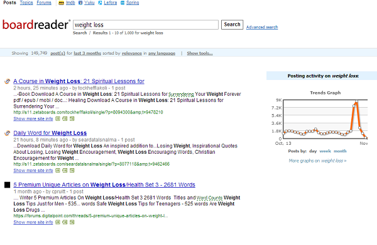377x245 pixels.
Task: Click 'More graphs on weight loss' link
Action: [317, 161]
